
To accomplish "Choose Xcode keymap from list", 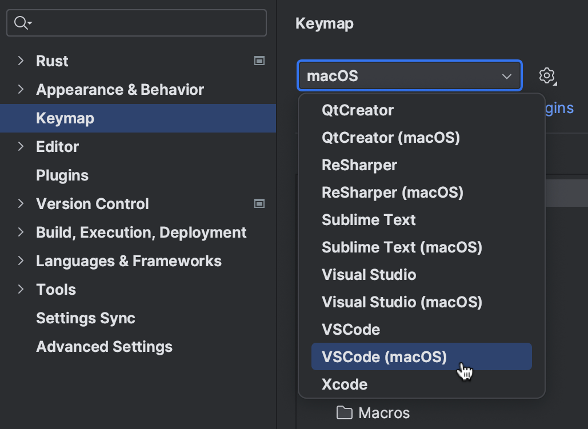I will (345, 384).
